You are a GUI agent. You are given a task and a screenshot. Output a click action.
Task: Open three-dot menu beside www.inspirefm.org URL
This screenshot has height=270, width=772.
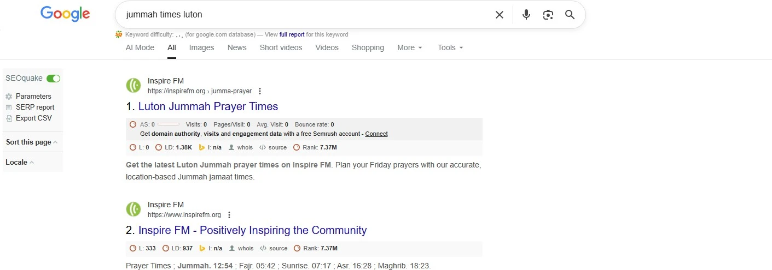(x=229, y=215)
